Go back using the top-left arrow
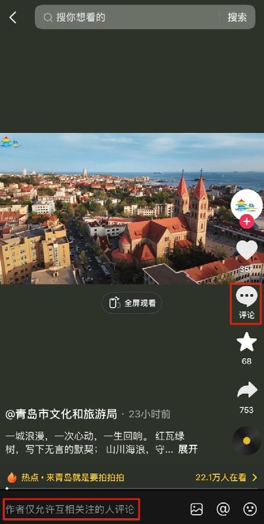The width and height of the screenshot is (264, 524). click(12, 17)
